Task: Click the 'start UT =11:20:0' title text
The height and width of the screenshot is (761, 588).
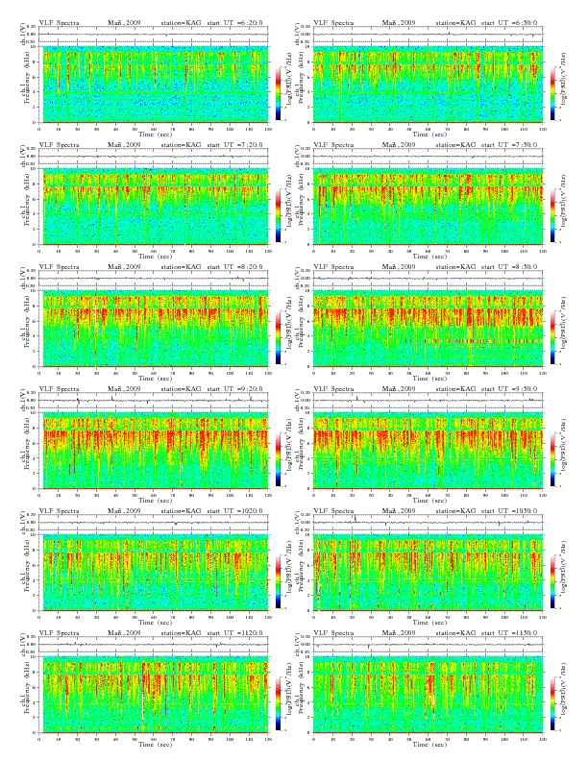Action: pyautogui.click(x=235, y=633)
